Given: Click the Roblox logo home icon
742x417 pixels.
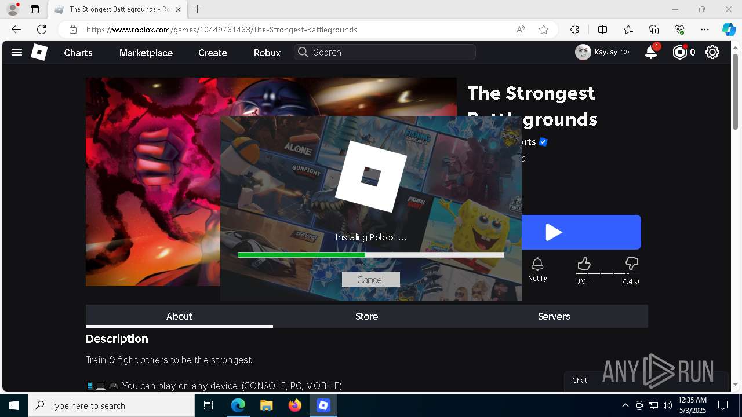Looking at the screenshot, I should coord(39,52).
